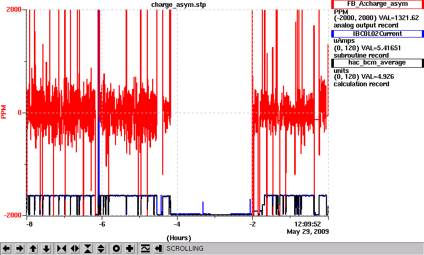Click the -6 label on the time axis
Image resolution: width=424 pixels, height=255 pixels.
tap(102, 224)
